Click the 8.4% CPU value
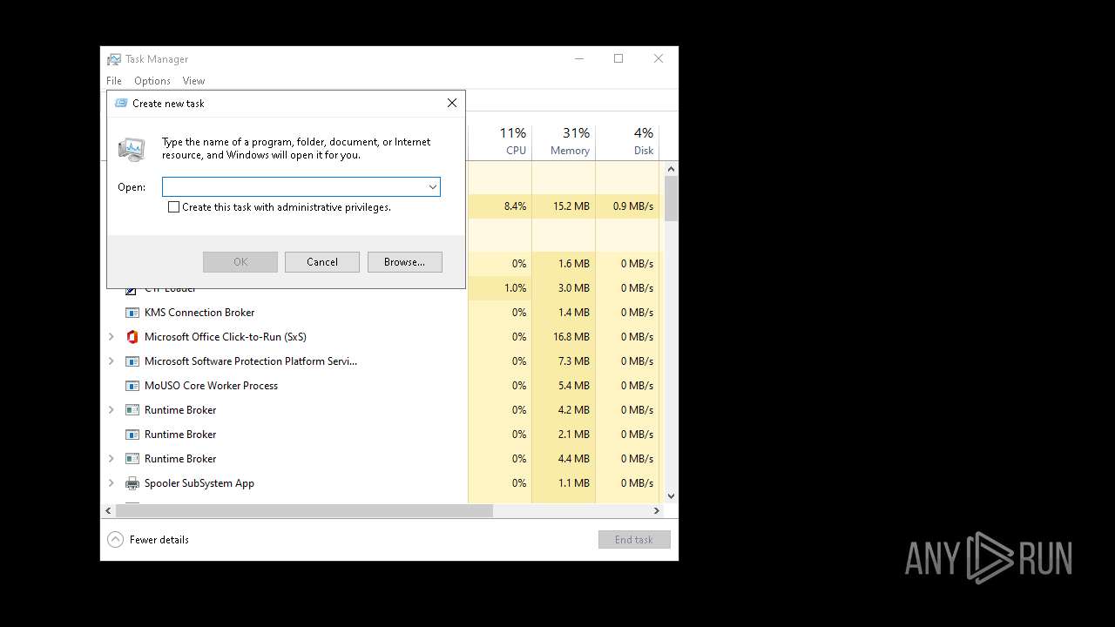1115x627 pixels. click(x=516, y=206)
